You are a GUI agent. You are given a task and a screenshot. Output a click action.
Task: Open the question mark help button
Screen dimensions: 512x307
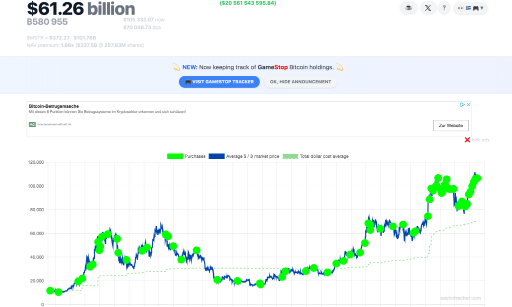(444, 8)
